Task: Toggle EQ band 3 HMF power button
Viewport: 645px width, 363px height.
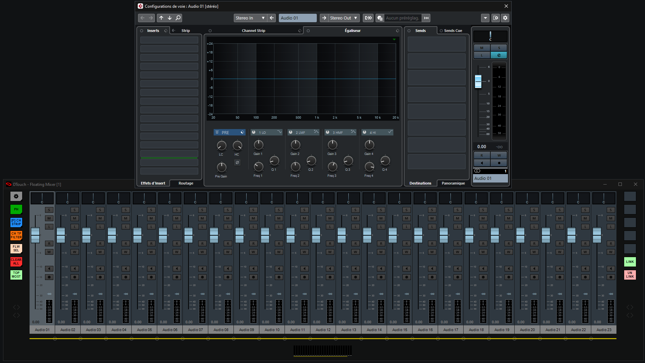Action: tap(328, 132)
